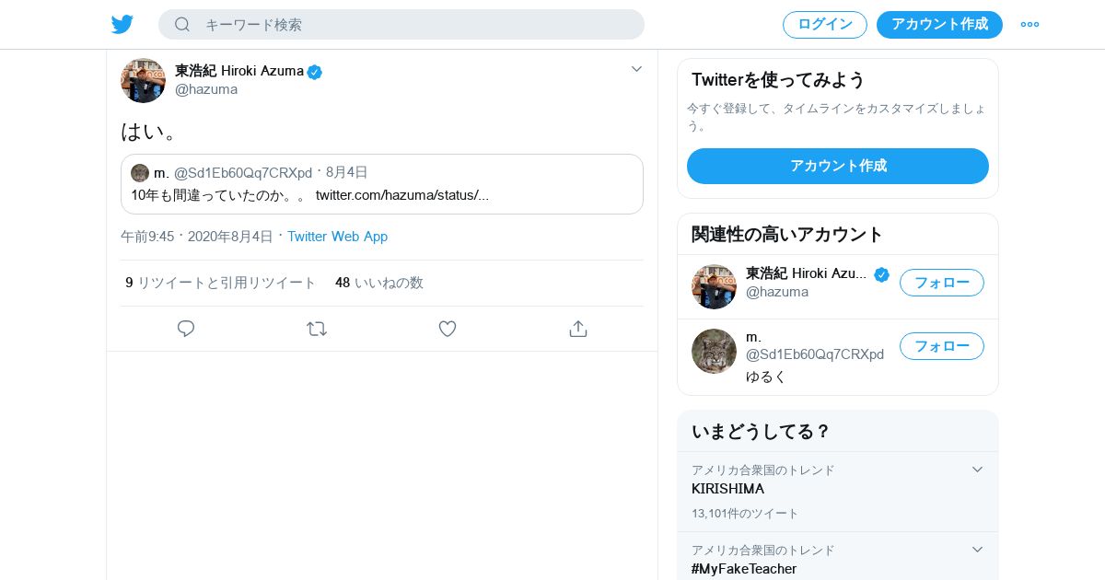Click the verified badge beside Hiroki Azuma
This screenshot has width=1105, height=580.
pos(315,72)
